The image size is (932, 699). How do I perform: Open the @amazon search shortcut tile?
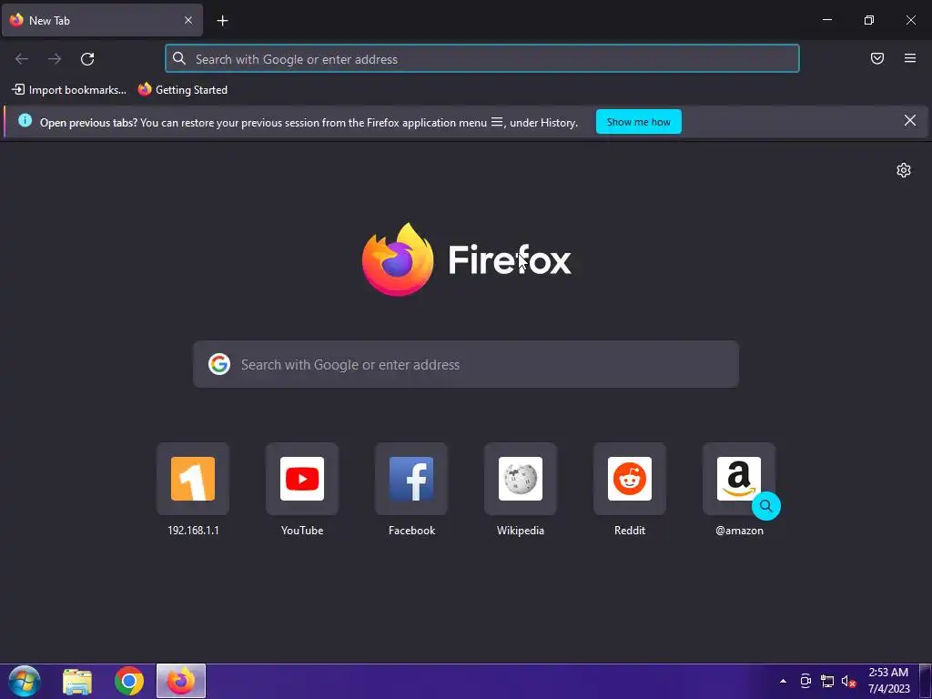(x=739, y=479)
